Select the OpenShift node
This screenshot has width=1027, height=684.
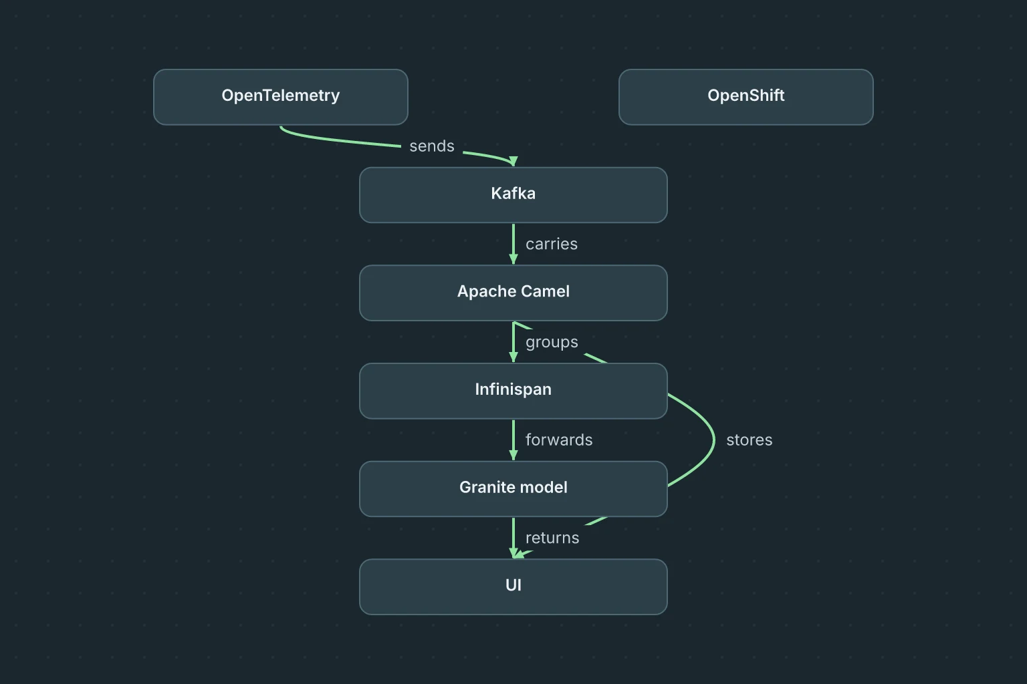click(x=746, y=97)
